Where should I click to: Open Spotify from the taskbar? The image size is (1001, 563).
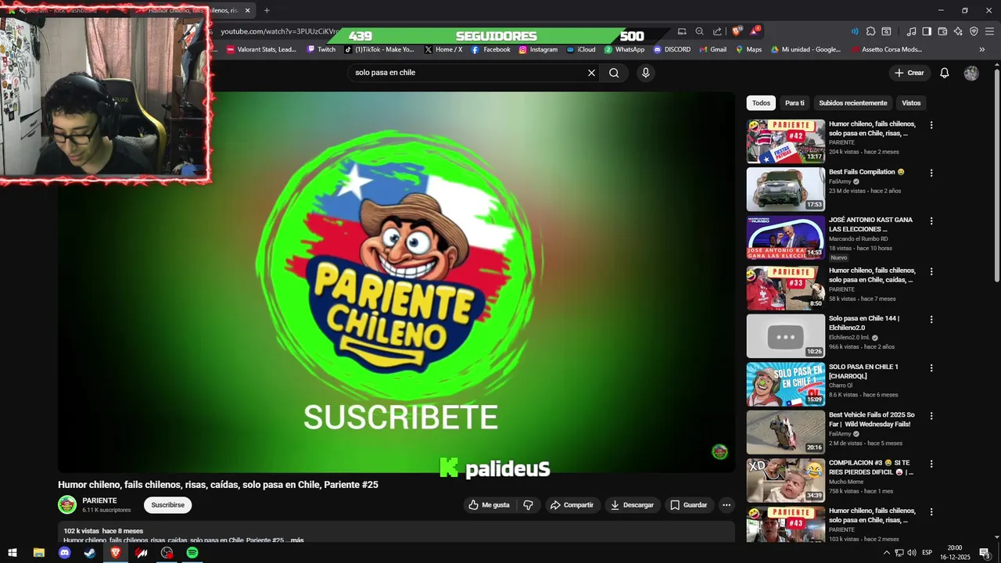coord(192,553)
